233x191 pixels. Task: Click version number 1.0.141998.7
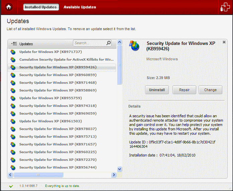coord(28,186)
